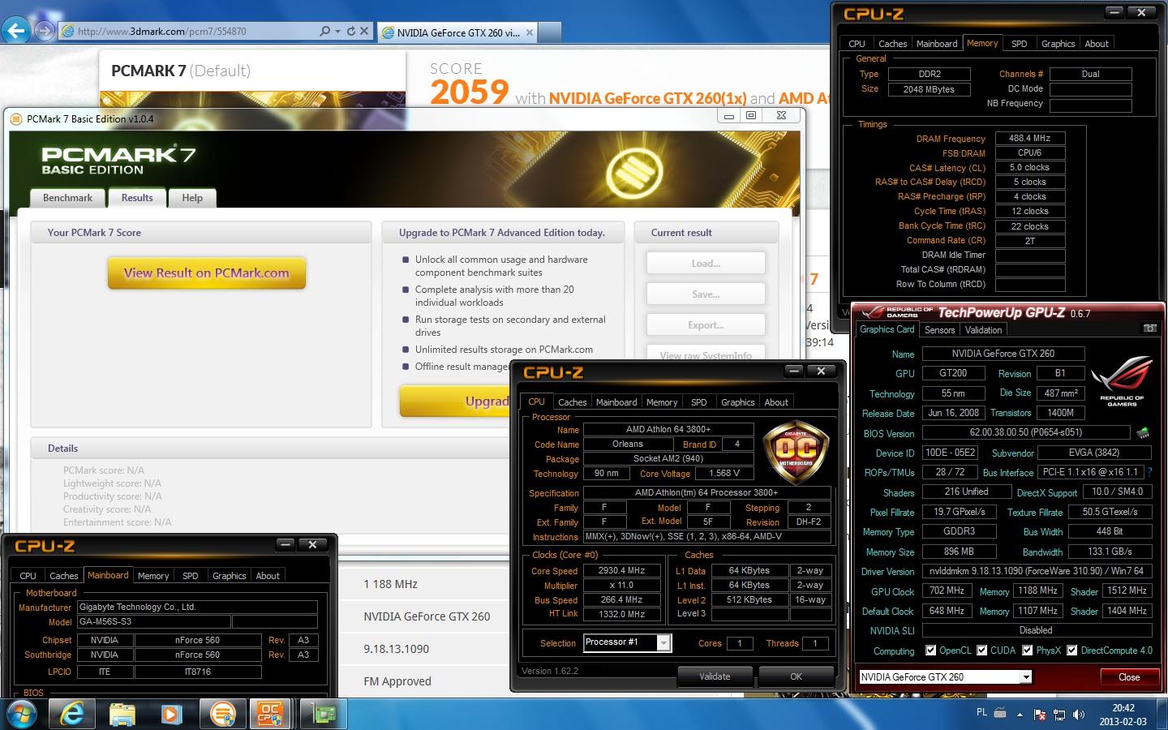
Task: Click the Close button in GPU-Z
Action: (1128, 676)
